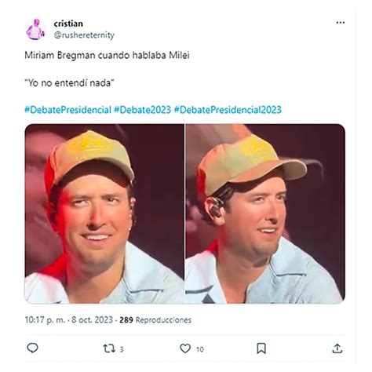Image resolution: width=372 pixels, height=372 pixels.
Task: Open the #DebatePresidencial hashtag
Action: (68, 110)
